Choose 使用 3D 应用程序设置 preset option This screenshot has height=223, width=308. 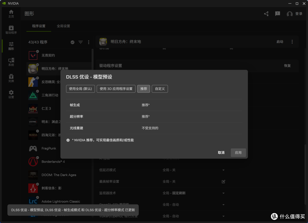coord(116,89)
